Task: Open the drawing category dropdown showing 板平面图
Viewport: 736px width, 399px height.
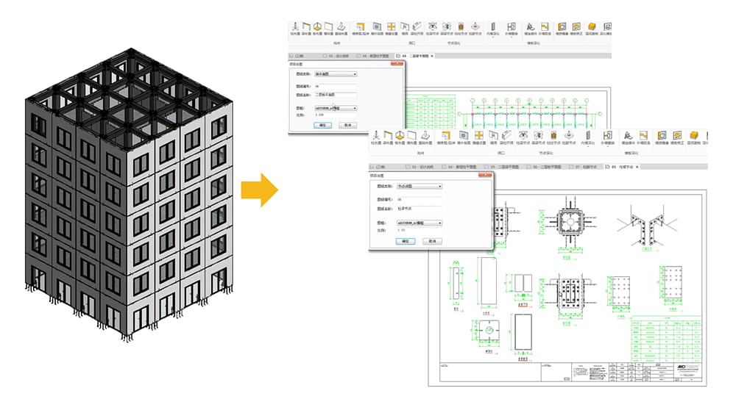Action: click(336, 74)
